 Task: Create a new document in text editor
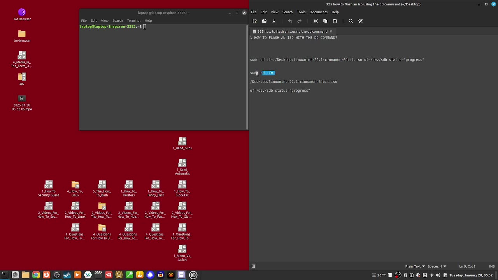coord(255,21)
